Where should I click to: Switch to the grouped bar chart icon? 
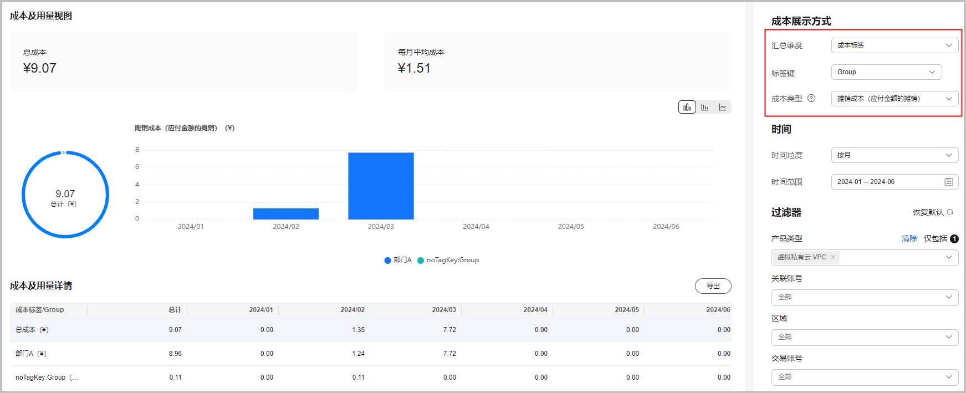click(x=705, y=107)
